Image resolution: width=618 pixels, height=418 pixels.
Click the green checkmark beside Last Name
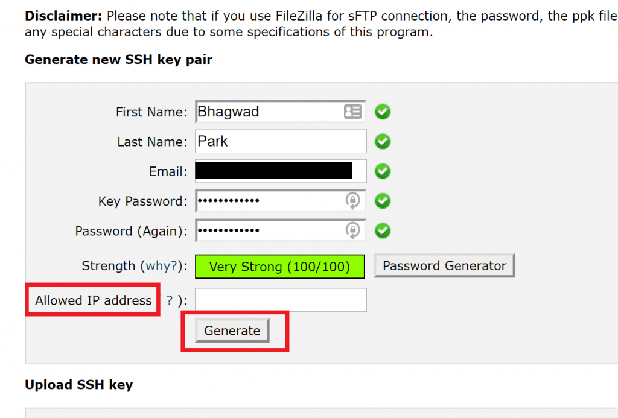pyautogui.click(x=382, y=141)
